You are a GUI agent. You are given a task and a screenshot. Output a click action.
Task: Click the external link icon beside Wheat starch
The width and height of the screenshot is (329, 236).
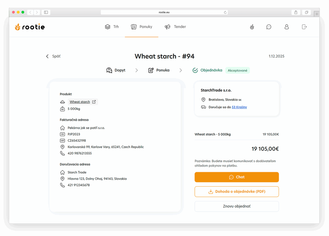tap(94, 102)
